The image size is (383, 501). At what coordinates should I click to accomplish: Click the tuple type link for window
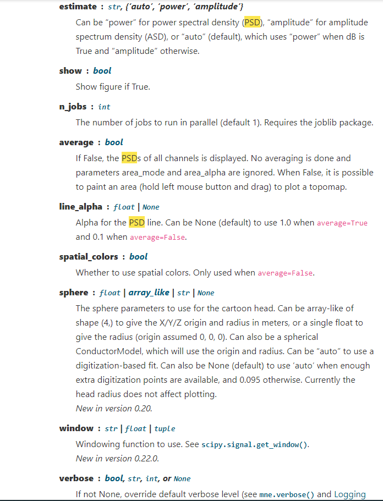165,429
